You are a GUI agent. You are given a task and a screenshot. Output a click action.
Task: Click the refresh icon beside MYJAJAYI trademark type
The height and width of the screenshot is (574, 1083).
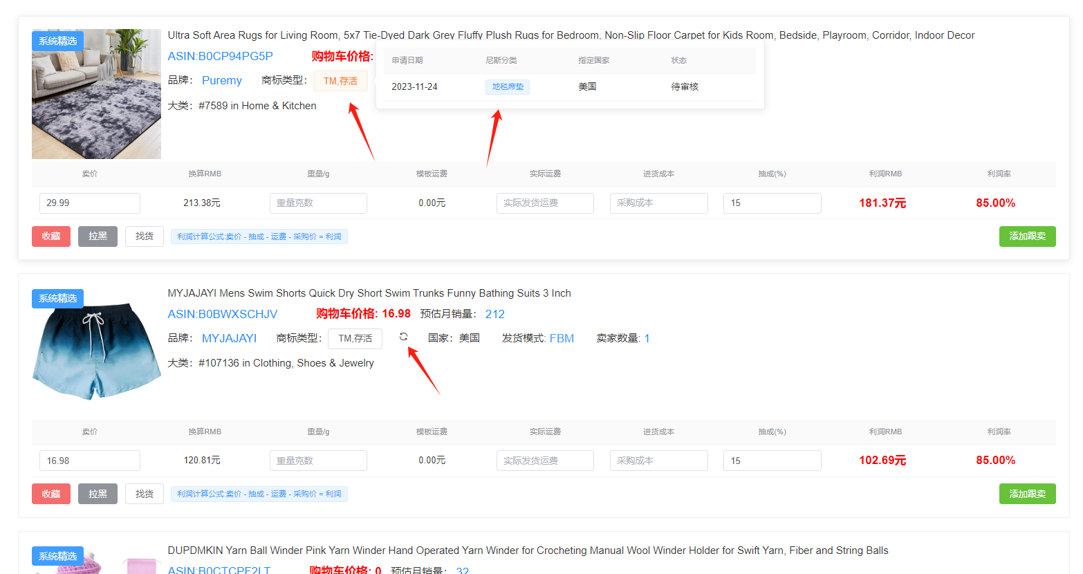click(403, 337)
